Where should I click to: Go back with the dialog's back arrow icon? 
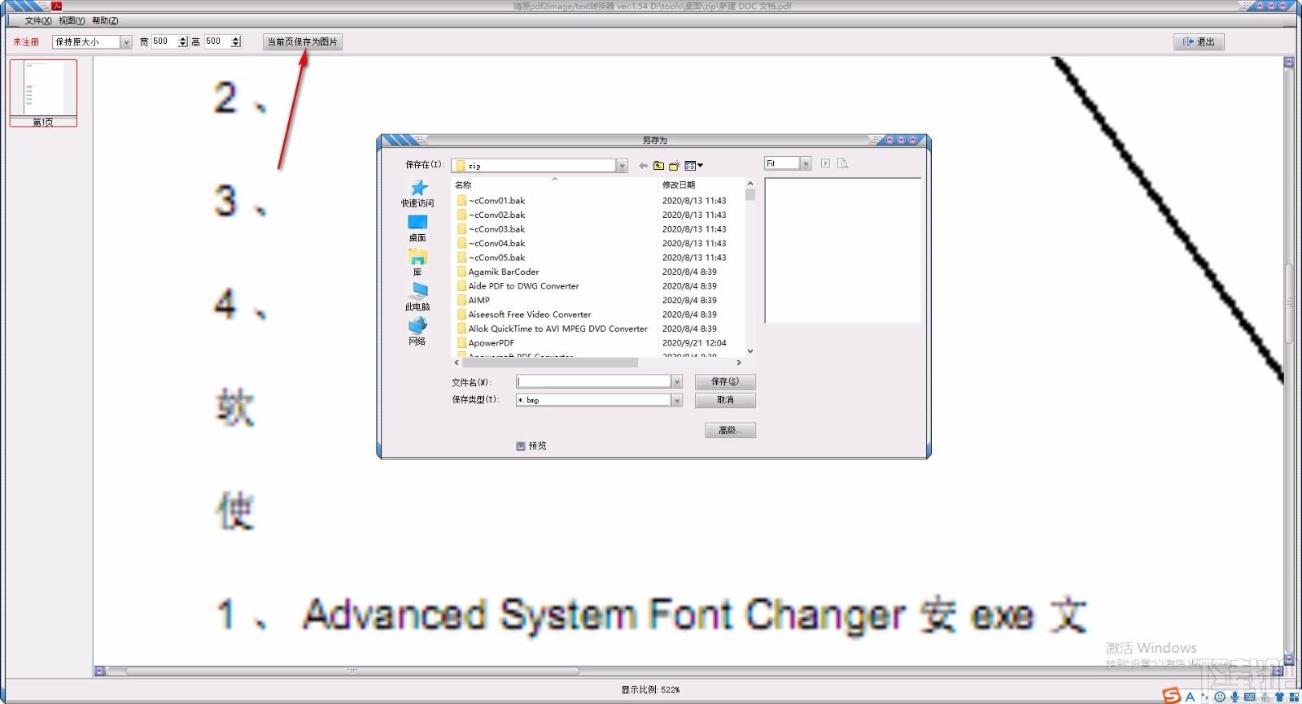[643, 166]
